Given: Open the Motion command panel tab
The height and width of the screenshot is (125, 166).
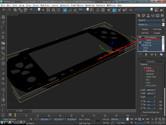Looking at the screenshot, I should [x=153, y=16].
